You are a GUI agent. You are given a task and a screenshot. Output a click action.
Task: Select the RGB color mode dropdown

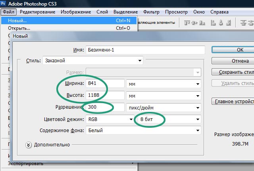(110, 119)
